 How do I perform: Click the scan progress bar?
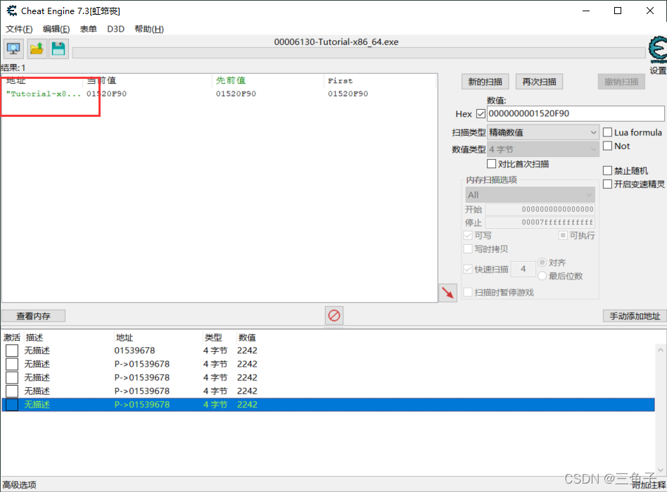click(x=359, y=53)
